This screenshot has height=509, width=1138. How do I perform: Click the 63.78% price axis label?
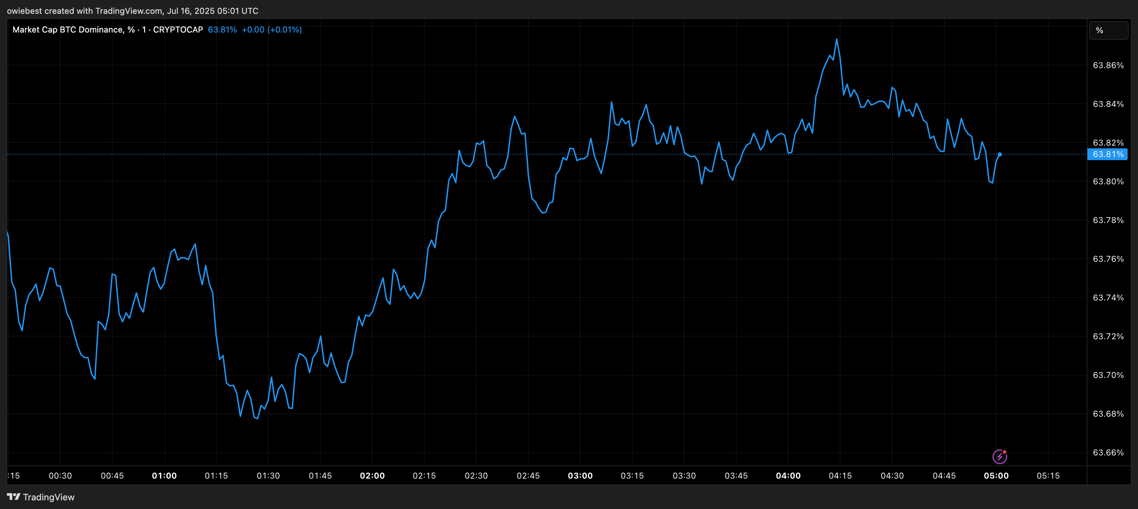(x=1108, y=220)
